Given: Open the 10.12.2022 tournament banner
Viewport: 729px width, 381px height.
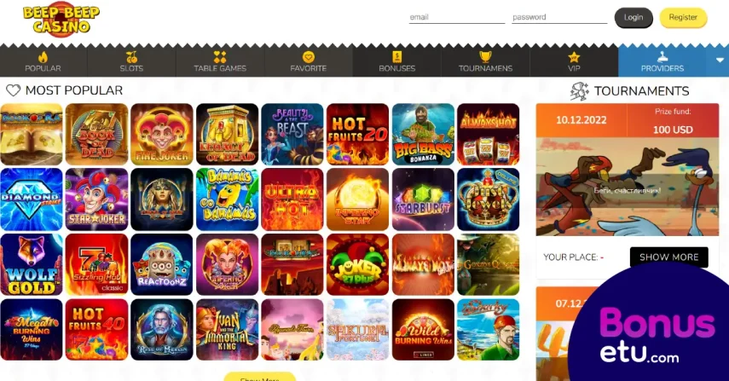Looking at the screenshot, I should (628, 170).
